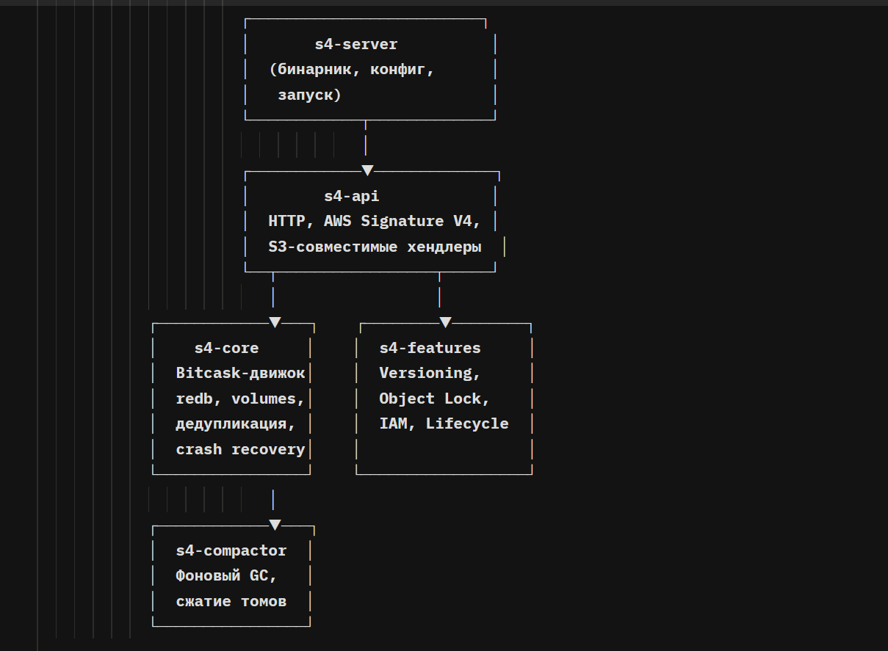Click the s4-compactor label
The height and width of the screenshot is (651, 888).
(231, 550)
